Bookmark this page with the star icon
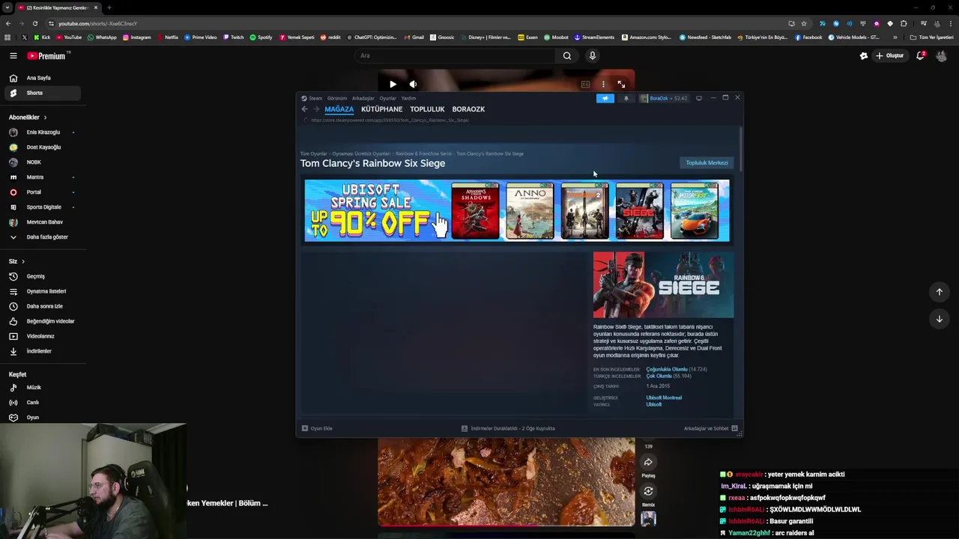 pos(804,23)
